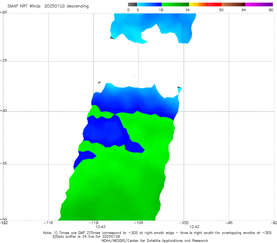Click the longitude label '-95'
The height and width of the screenshot is (243, 277).
pyautogui.click(x=229, y=223)
